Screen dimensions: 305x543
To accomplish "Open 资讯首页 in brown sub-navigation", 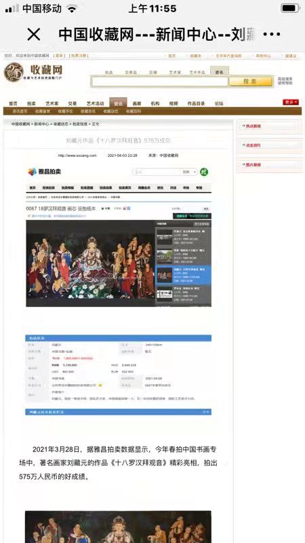I will [20, 111].
